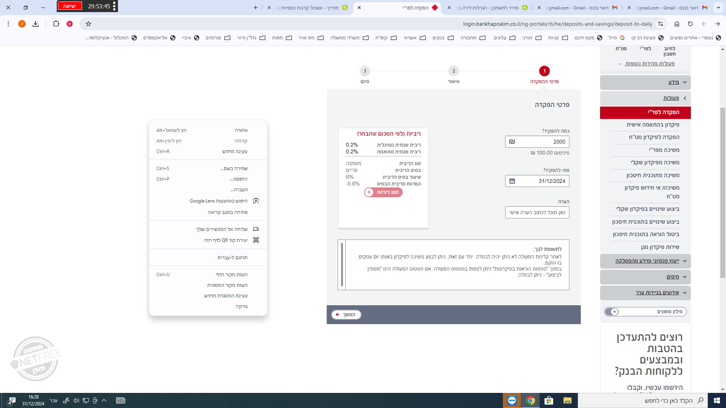Choose הצגת מקור הדף menu entry

click(x=231, y=275)
